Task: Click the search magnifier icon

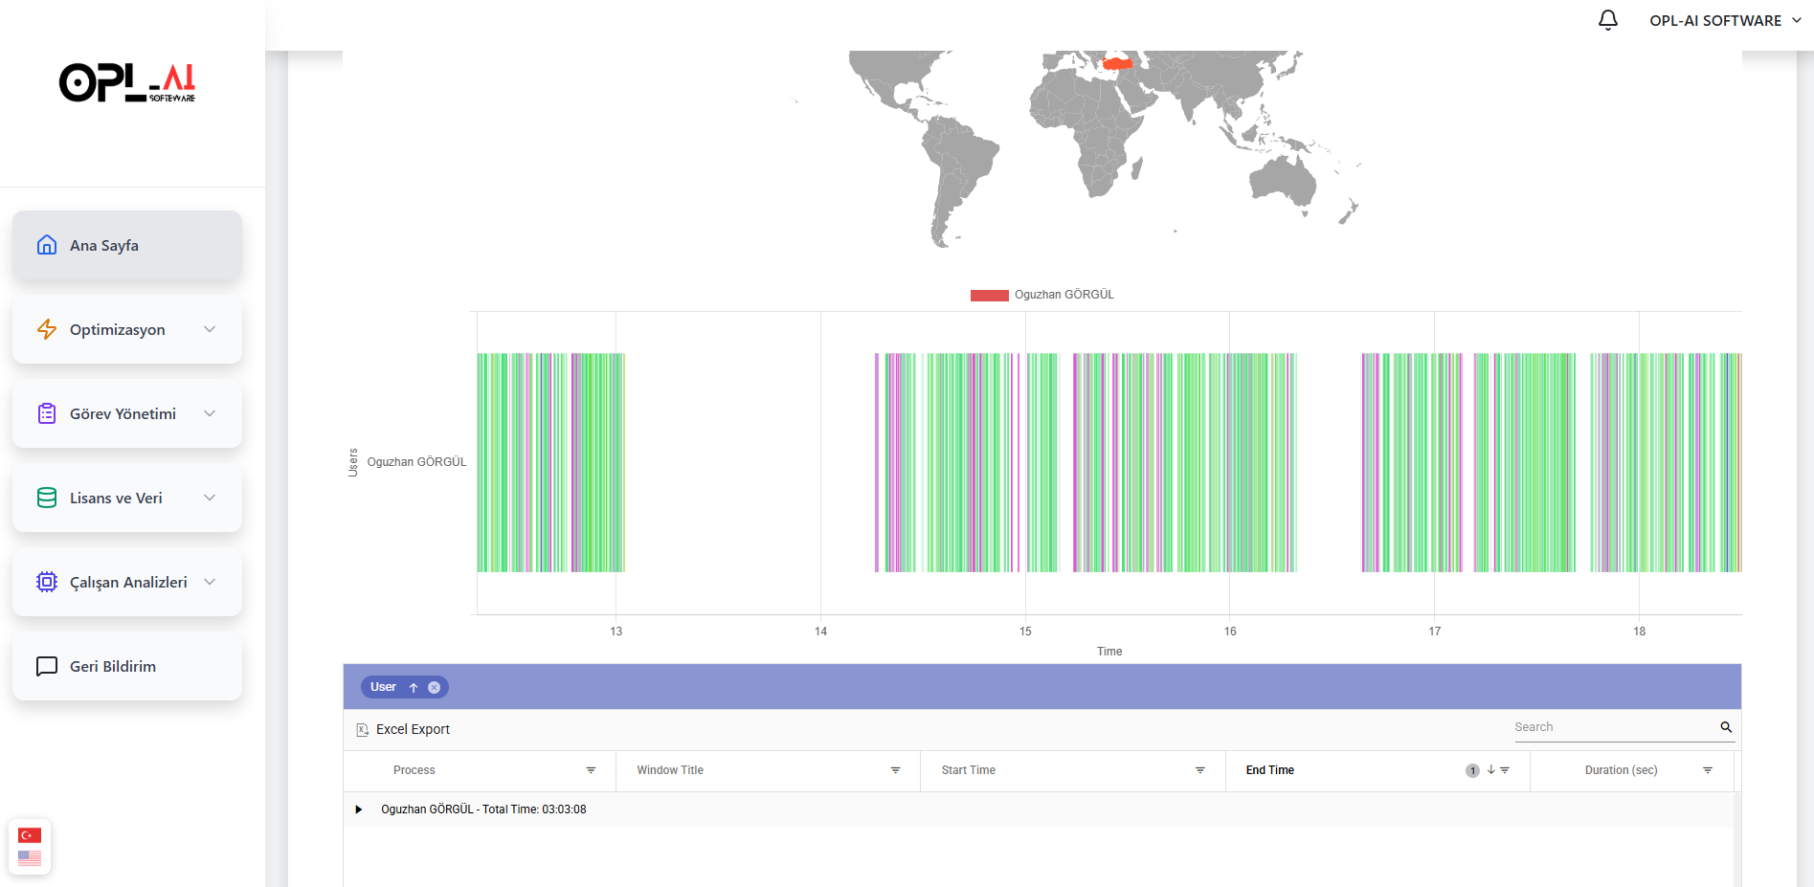Action: pos(1726,727)
